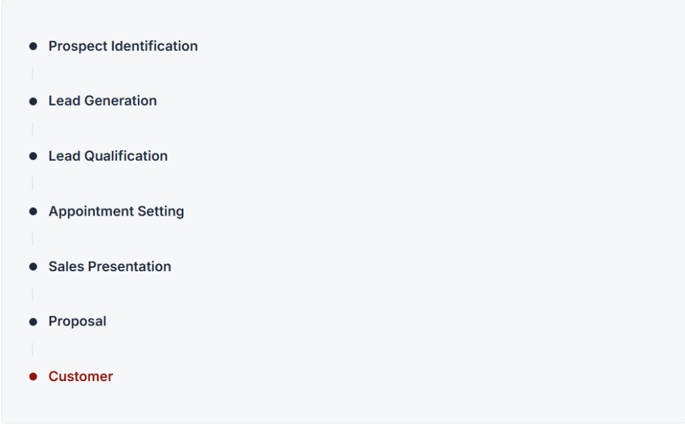Select the Proposal stage label

pyautogui.click(x=78, y=322)
